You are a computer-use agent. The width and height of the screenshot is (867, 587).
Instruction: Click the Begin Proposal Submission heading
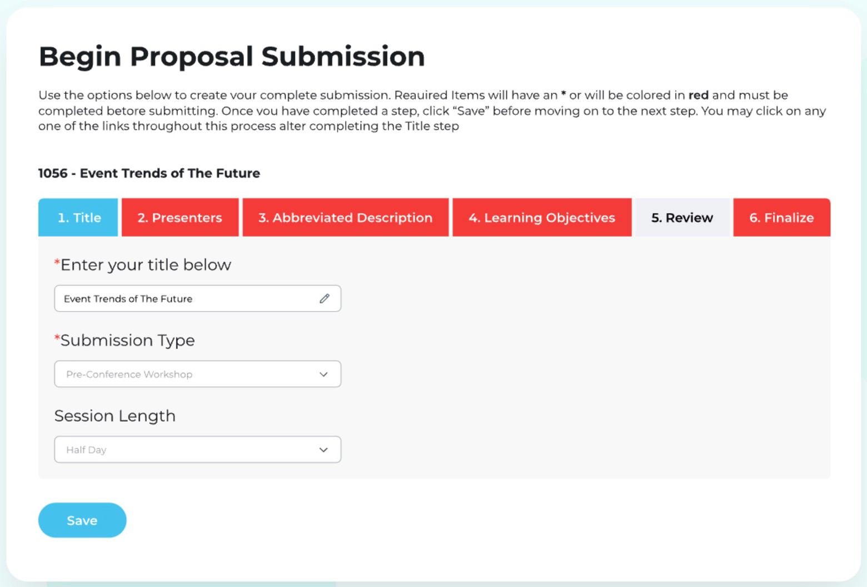point(232,57)
